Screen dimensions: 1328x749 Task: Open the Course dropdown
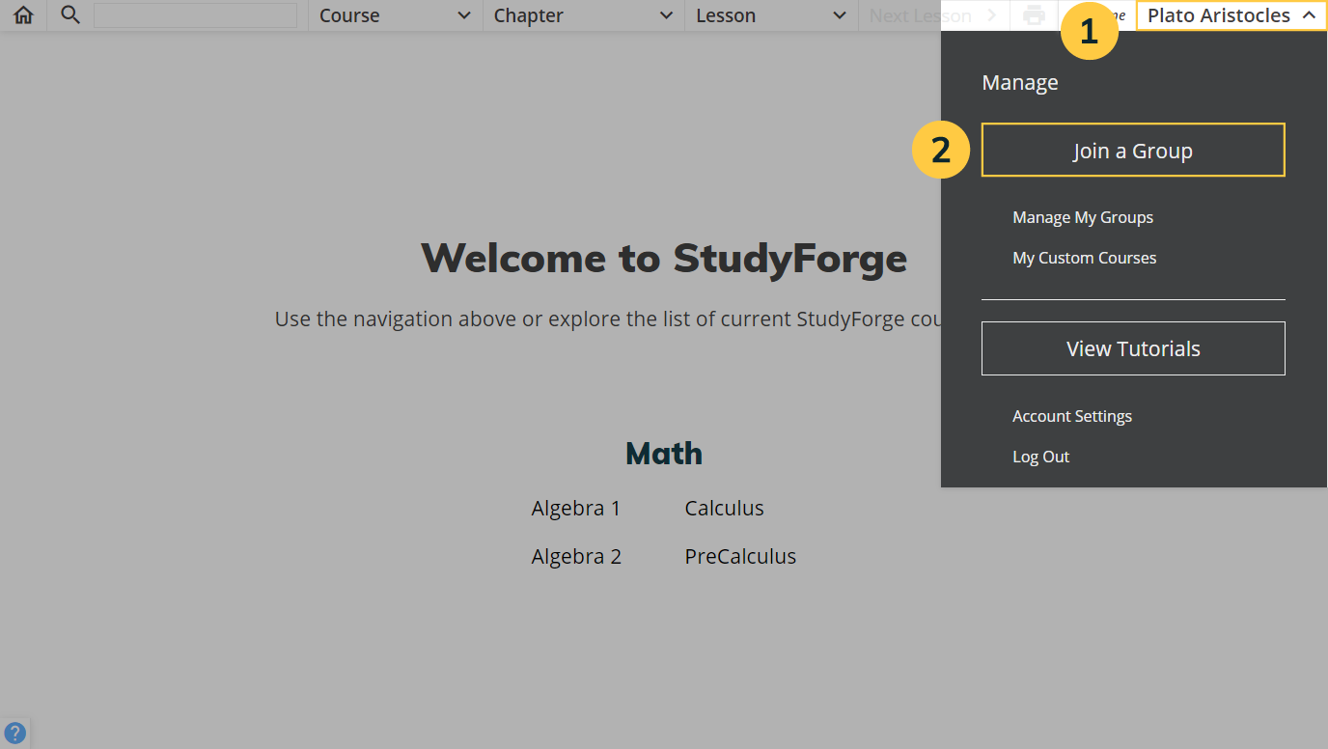tap(396, 15)
